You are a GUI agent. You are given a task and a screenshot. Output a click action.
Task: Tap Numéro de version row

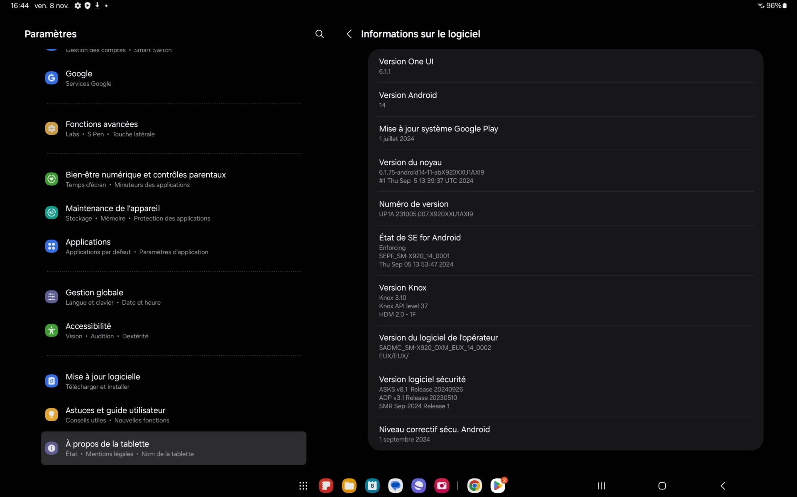click(565, 208)
